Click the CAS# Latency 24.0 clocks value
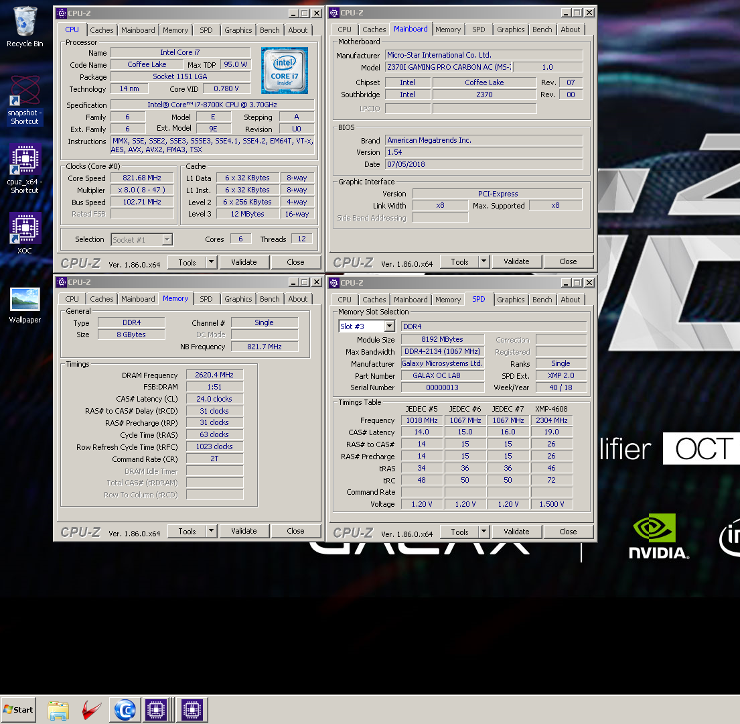Image resolution: width=740 pixels, height=724 pixels. pos(214,399)
